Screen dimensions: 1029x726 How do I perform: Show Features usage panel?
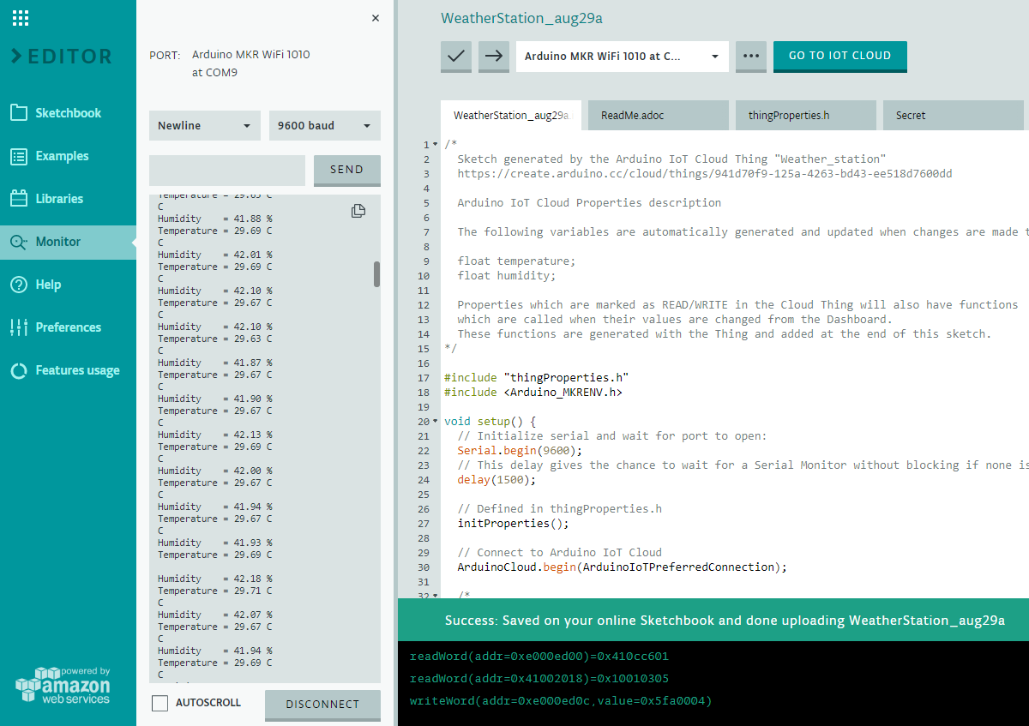[x=77, y=370]
